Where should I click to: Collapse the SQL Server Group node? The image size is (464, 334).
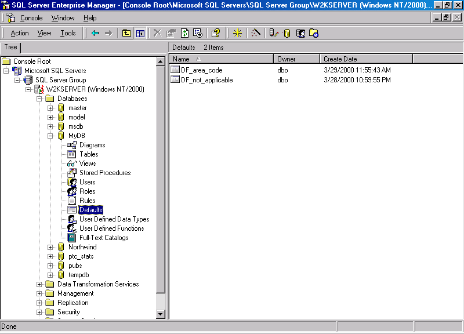[17, 80]
